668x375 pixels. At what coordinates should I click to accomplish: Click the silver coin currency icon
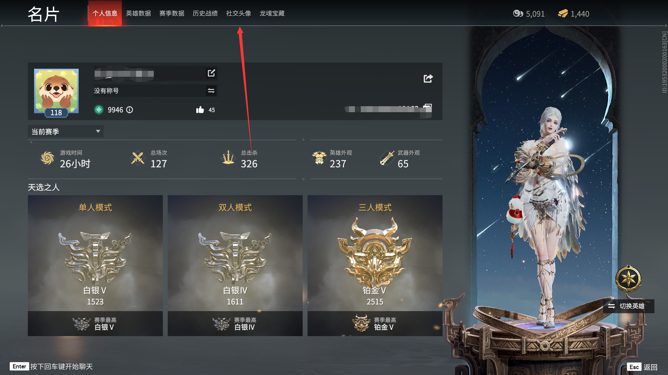[518, 14]
